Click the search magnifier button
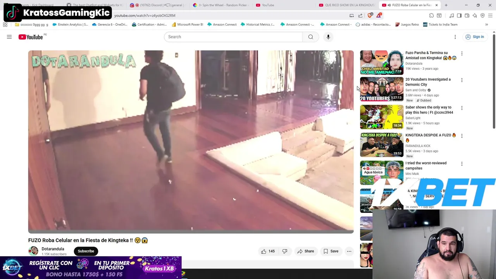The height and width of the screenshot is (279, 496). coord(310,37)
